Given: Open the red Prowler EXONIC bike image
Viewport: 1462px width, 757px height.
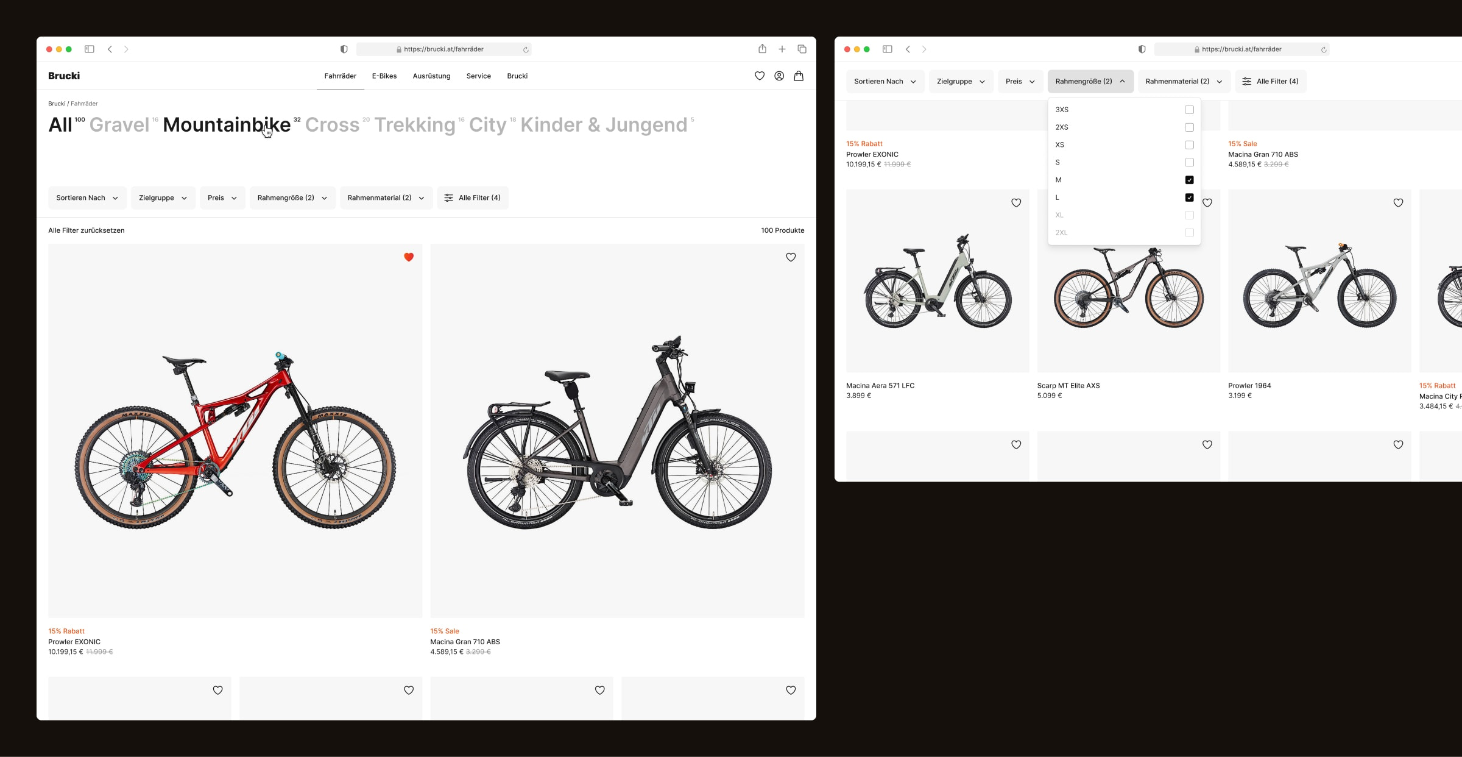Looking at the screenshot, I should [235, 431].
